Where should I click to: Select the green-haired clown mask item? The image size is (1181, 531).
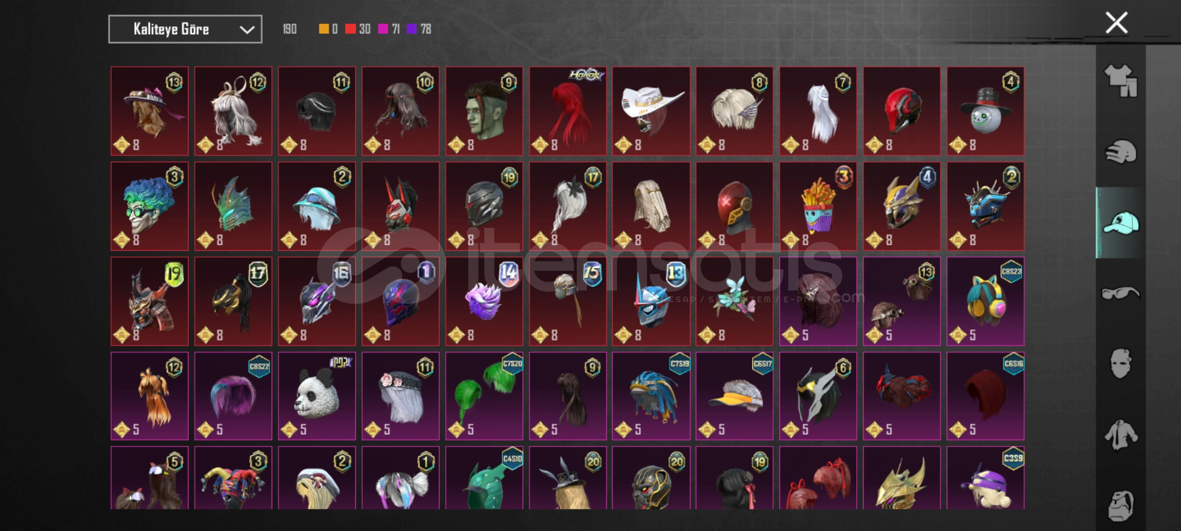click(150, 206)
